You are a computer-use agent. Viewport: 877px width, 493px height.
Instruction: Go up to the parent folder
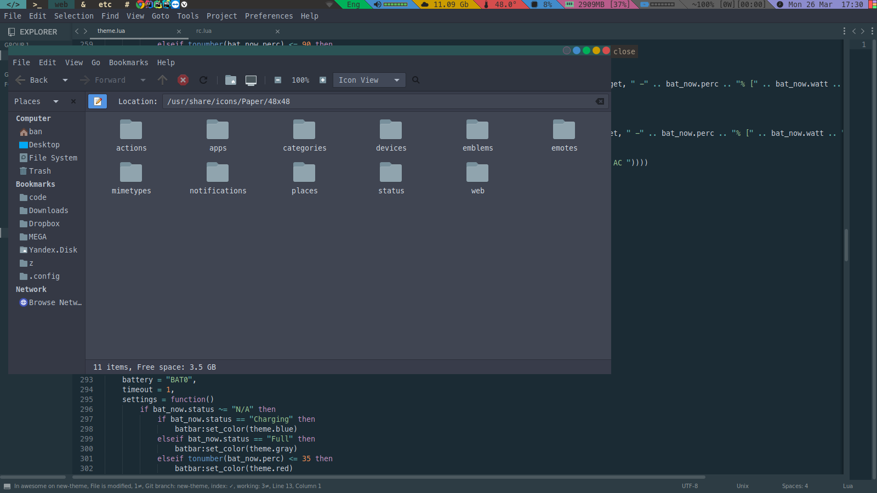coord(162,80)
